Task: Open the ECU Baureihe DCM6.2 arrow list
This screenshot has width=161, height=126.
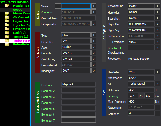Action: click(x=158, y=18)
